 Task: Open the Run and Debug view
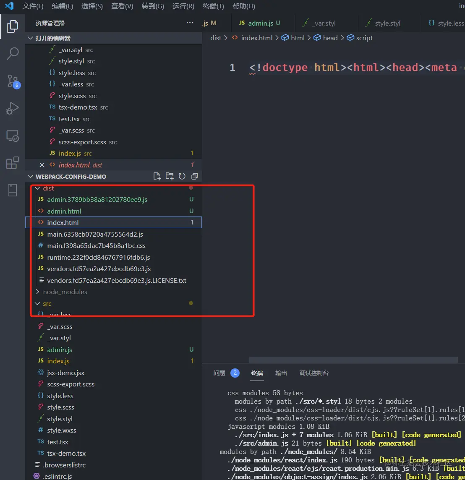click(13, 108)
